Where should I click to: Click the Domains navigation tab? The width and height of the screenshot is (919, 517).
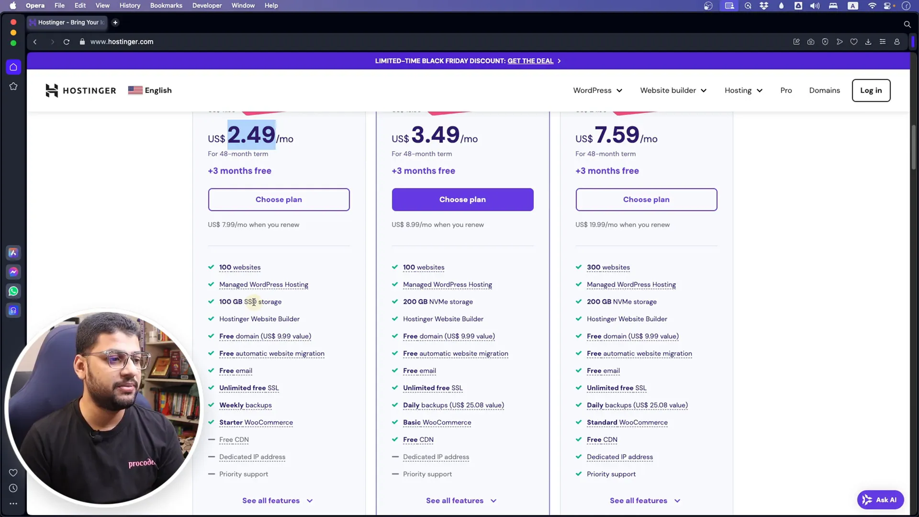pyautogui.click(x=824, y=90)
